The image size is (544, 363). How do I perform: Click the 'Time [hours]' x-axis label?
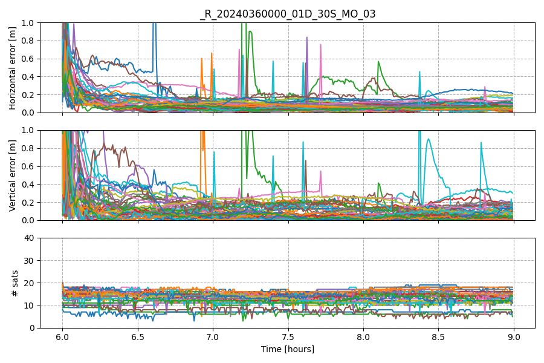point(288,349)
